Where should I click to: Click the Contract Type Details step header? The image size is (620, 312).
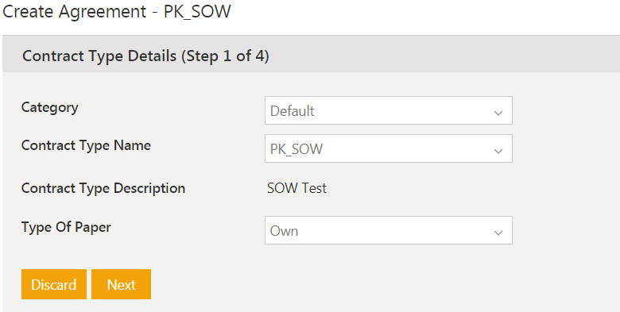tap(145, 56)
